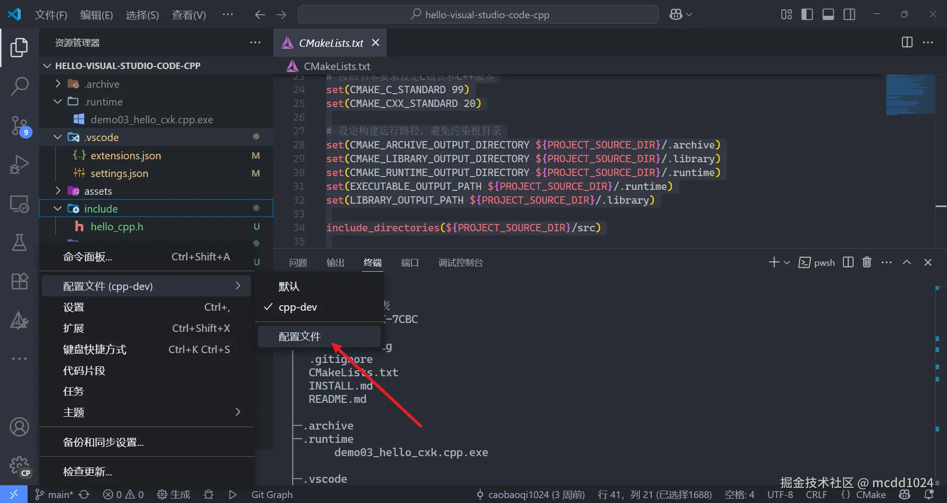Image resolution: width=947 pixels, height=503 pixels.
Task: Open the Accounts icon in activity bar
Action: 19,427
